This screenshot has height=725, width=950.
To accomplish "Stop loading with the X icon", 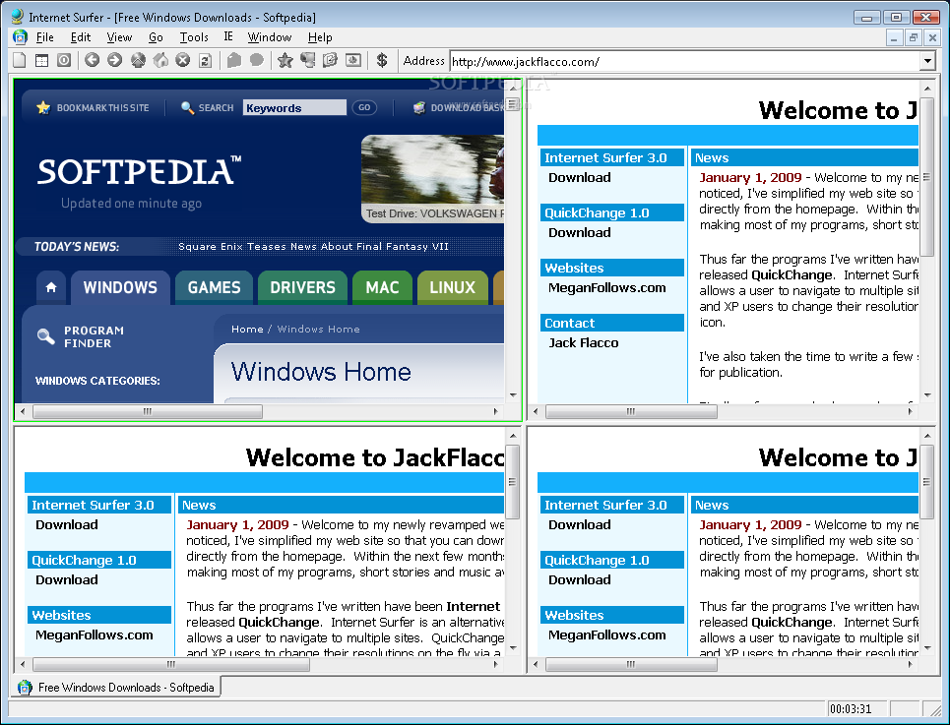I will (x=183, y=60).
